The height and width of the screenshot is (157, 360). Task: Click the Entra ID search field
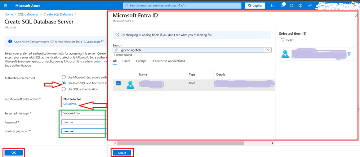point(192,50)
